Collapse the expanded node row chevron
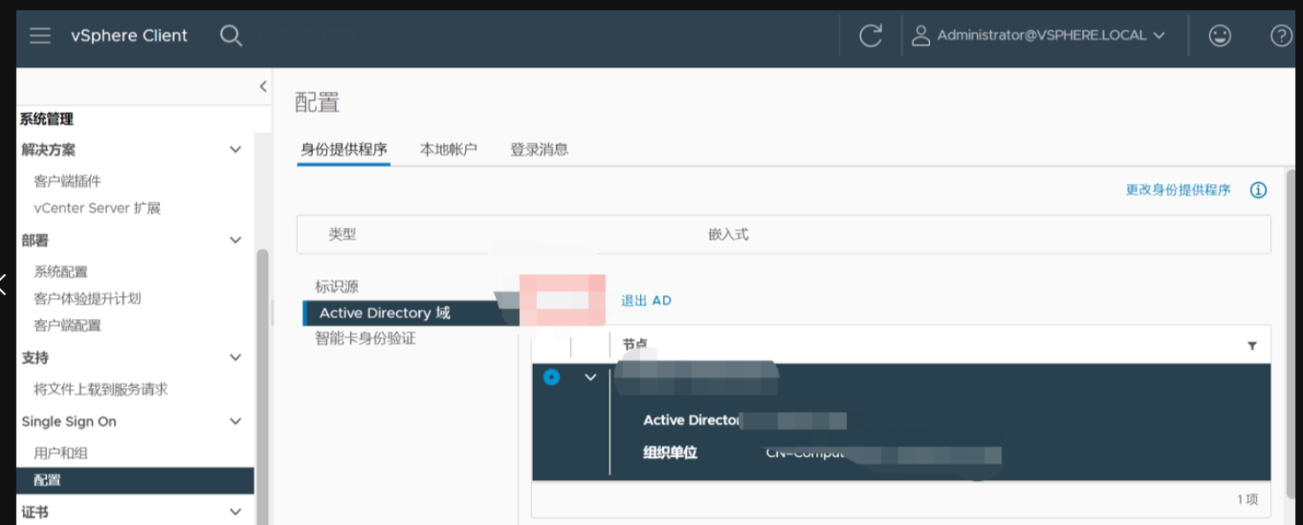 (x=591, y=377)
